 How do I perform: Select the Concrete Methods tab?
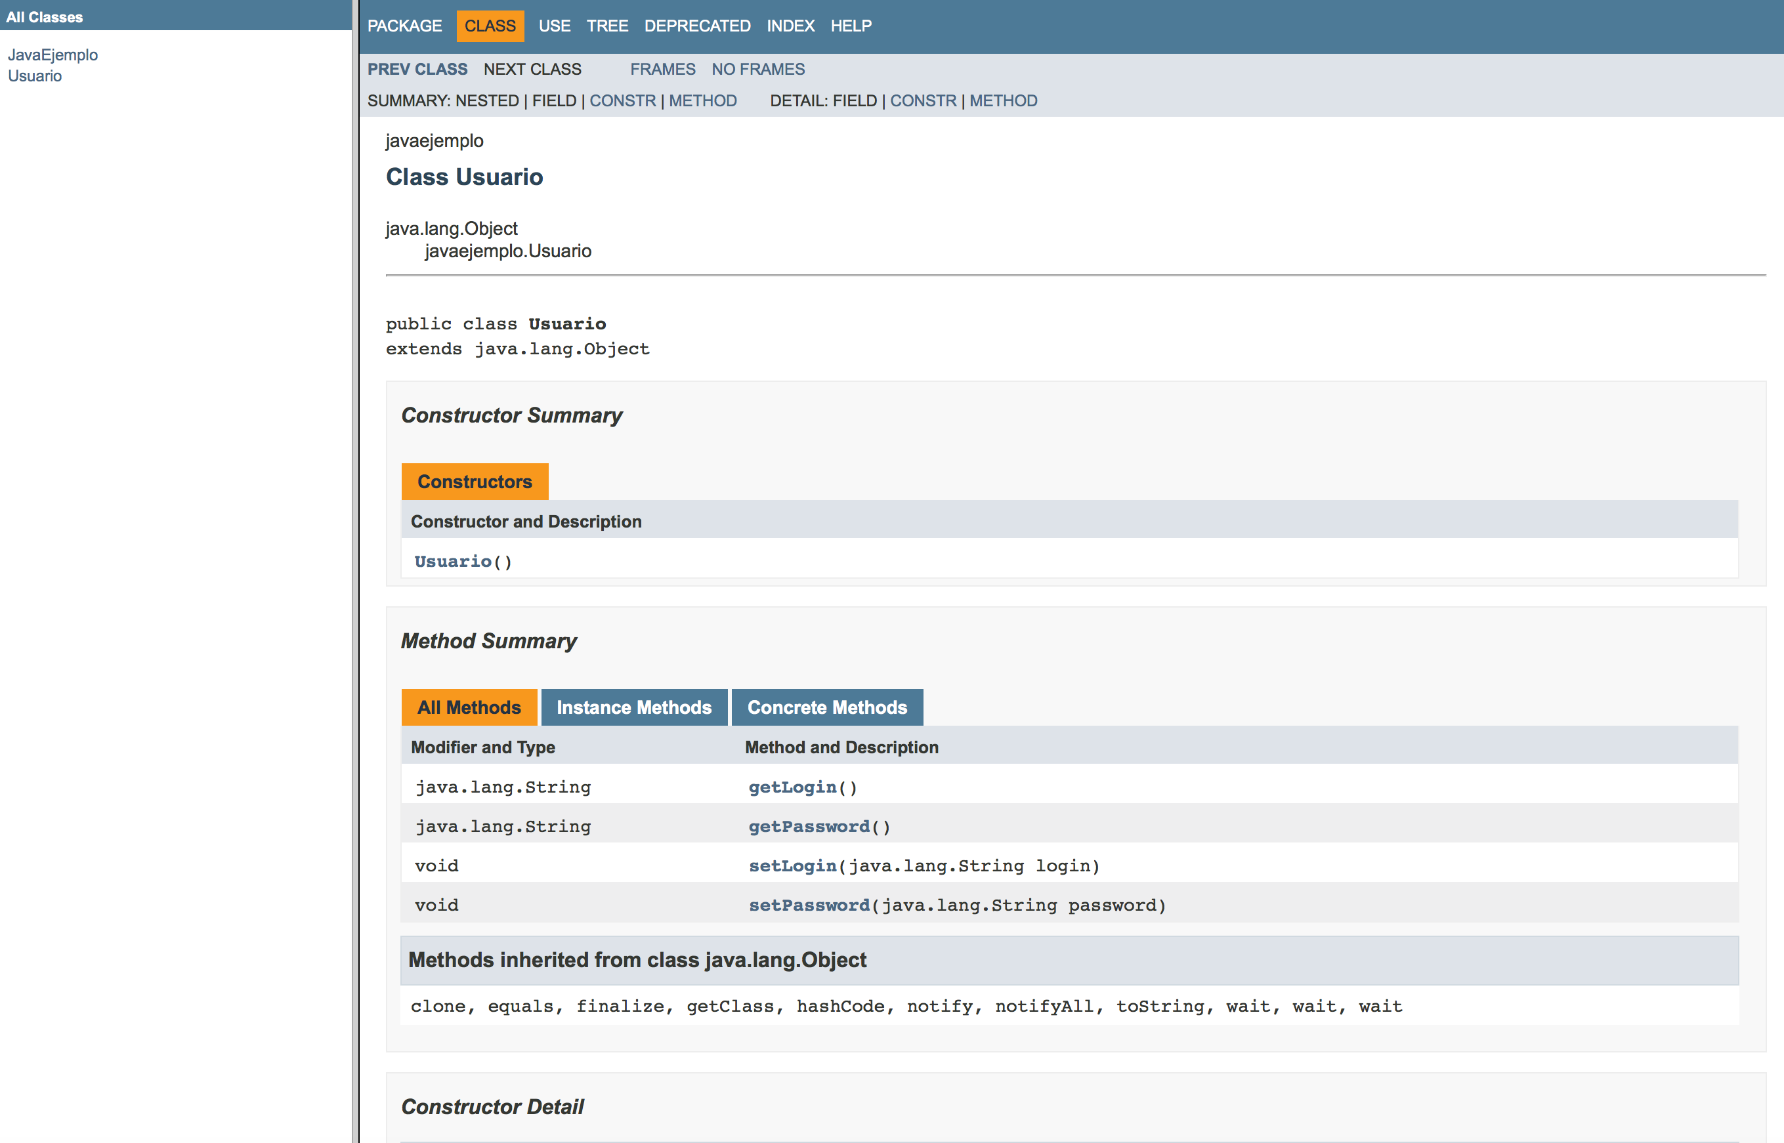(x=827, y=707)
